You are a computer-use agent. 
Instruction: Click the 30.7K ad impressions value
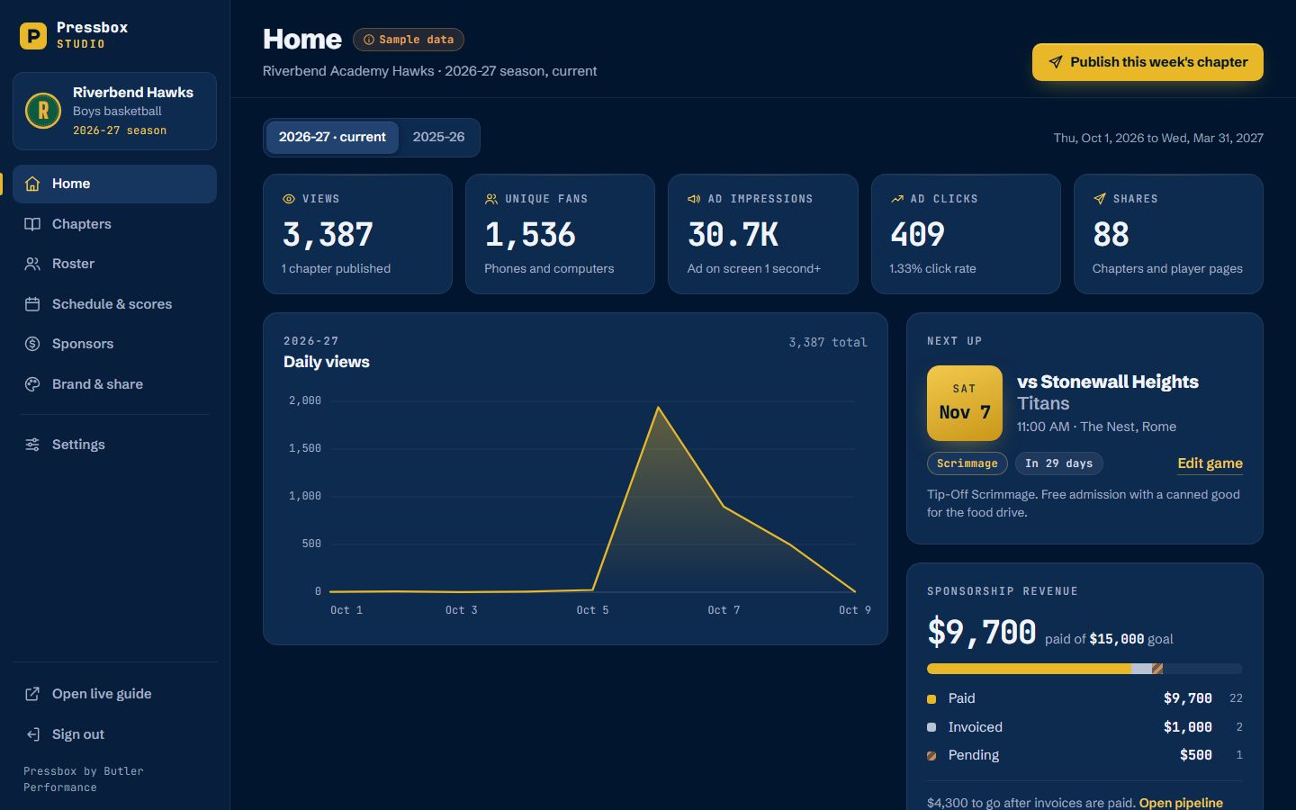pos(733,235)
